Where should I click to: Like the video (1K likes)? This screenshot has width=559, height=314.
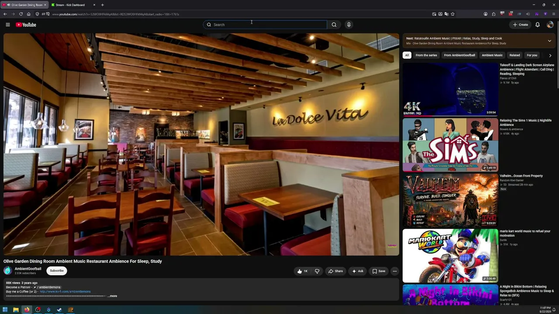(302, 271)
